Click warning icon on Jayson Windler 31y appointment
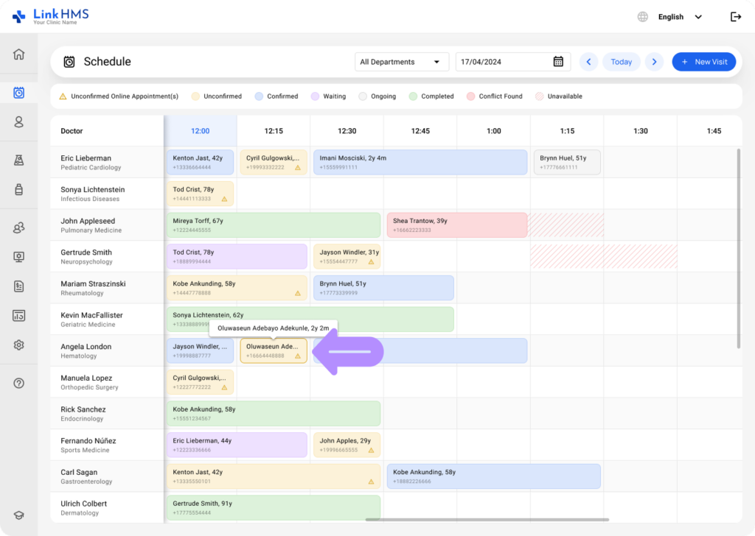This screenshot has height=536, width=755. tap(372, 262)
